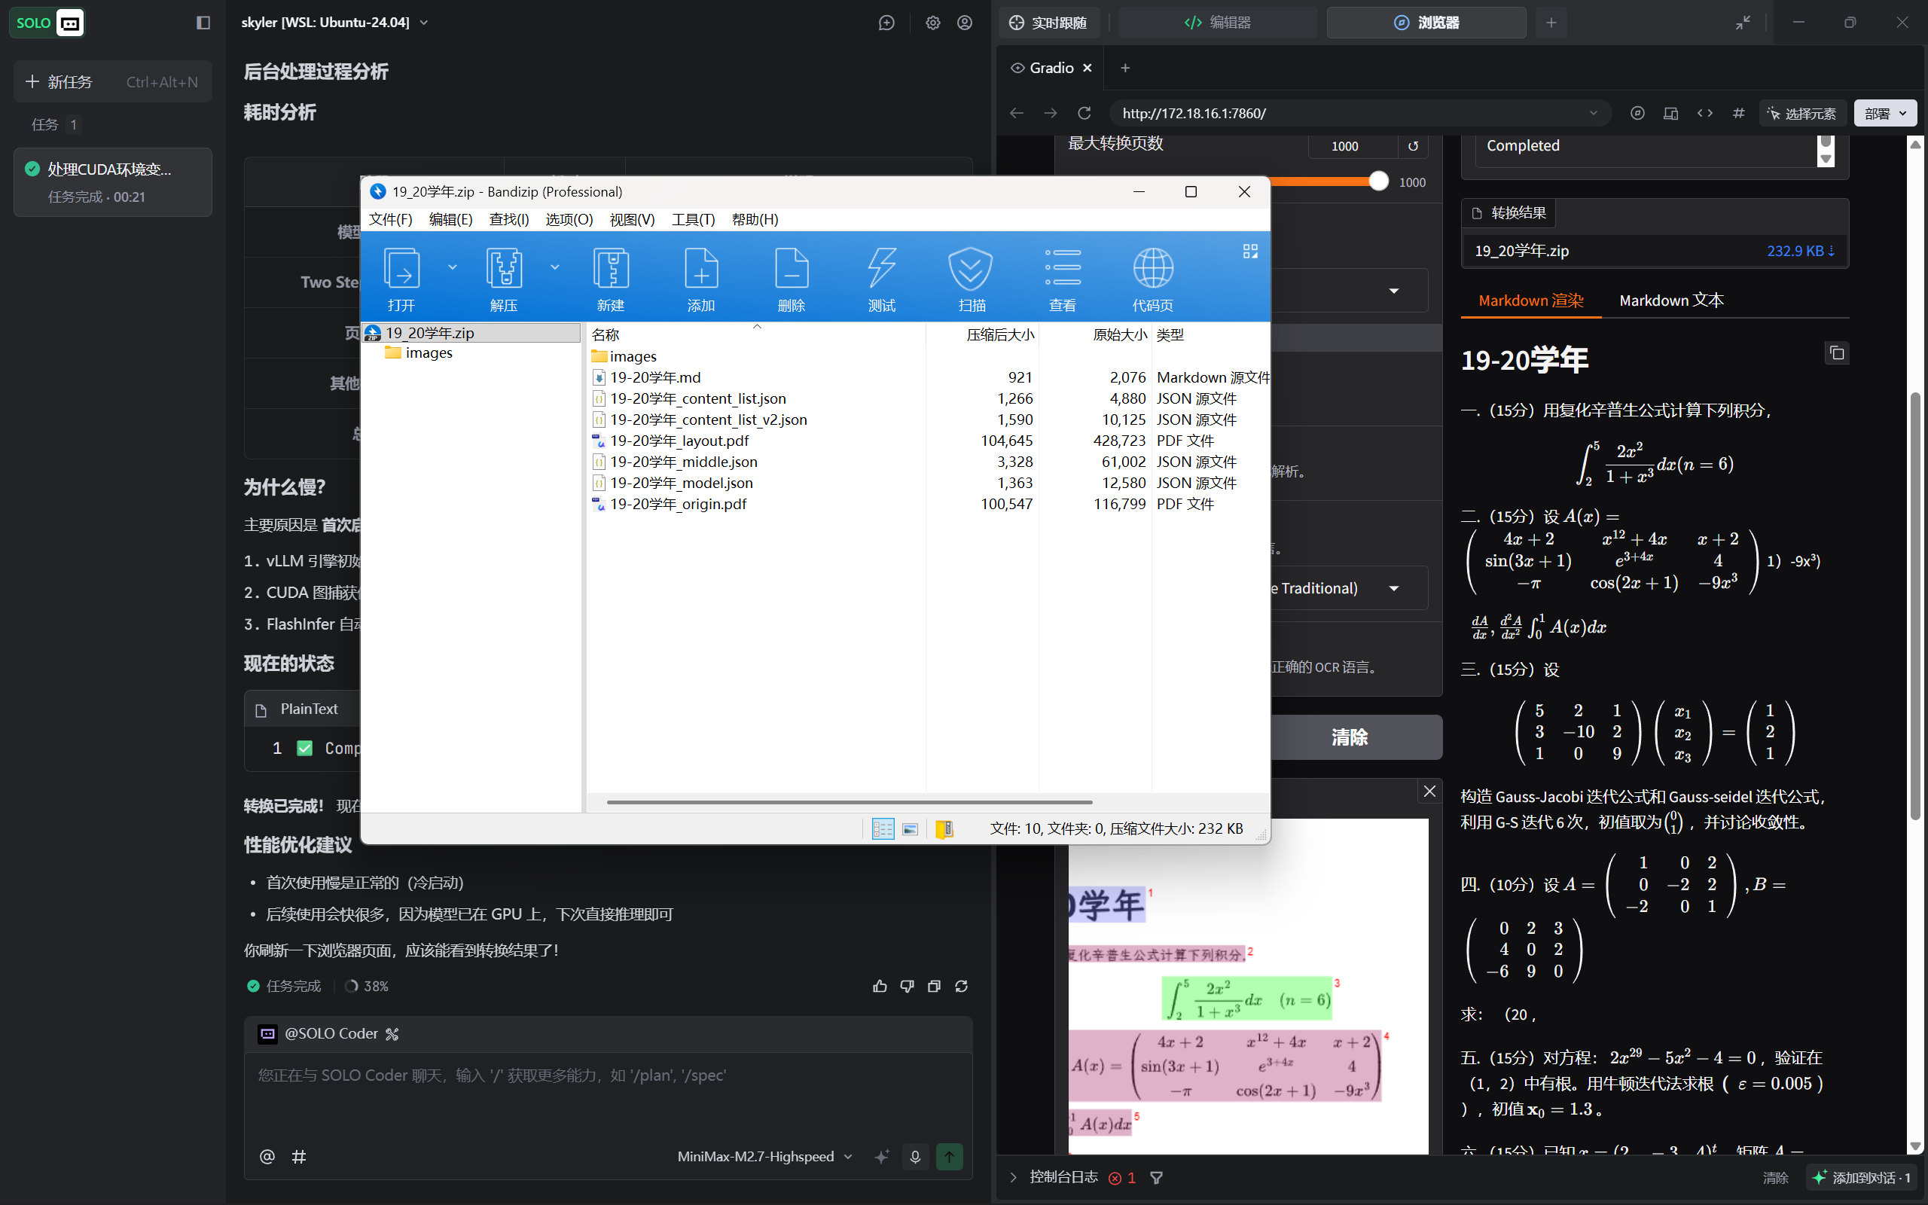
Task: Toggle the details list view button in status bar
Action: coord(883,829)
